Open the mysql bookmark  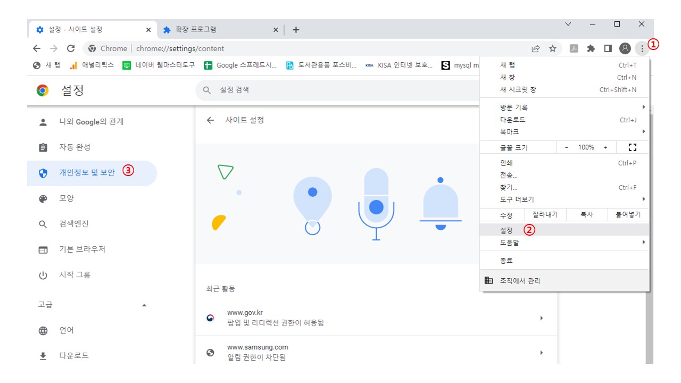coord(460,65)
